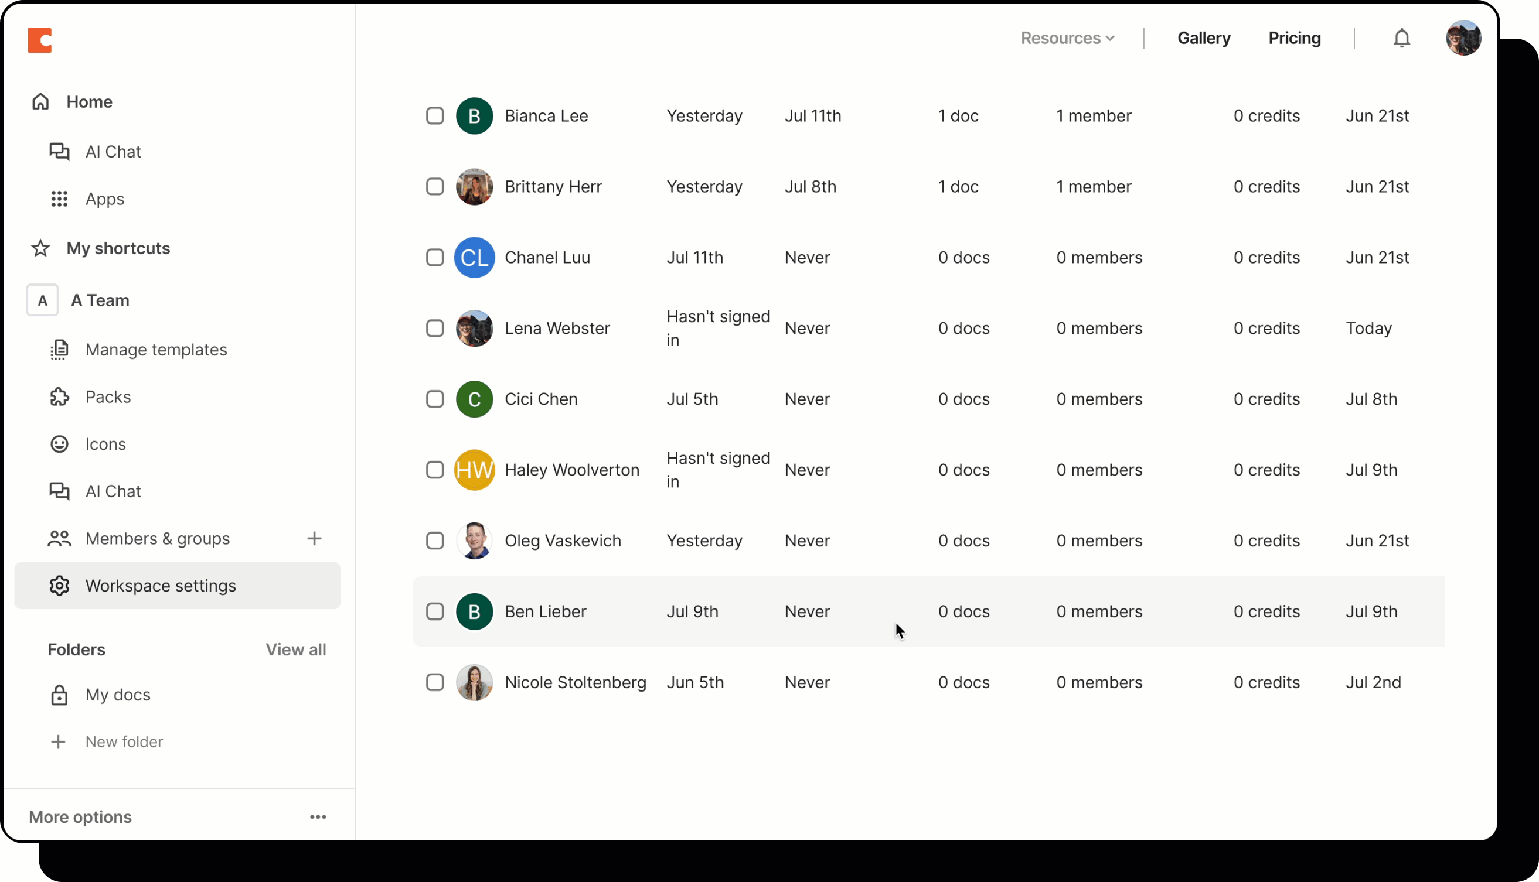Click the Coda logo icon
Image resolution: width=1539 pixels, height=882 pixels.
[40, 40]
